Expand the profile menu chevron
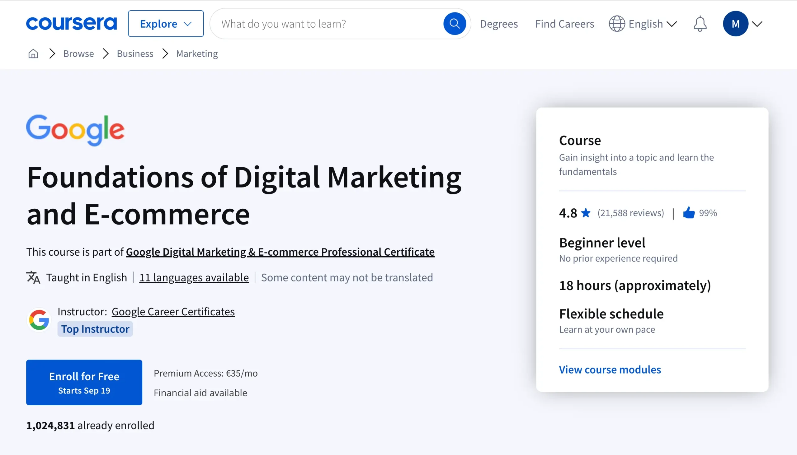This screenshot has width=797, height=455. 757,24
